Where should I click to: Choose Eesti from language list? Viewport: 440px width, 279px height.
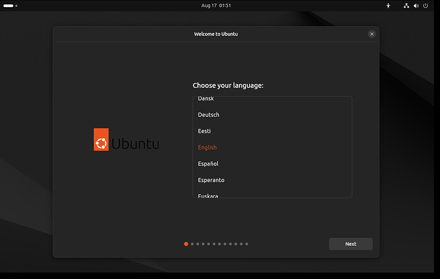tap(272, 131)
